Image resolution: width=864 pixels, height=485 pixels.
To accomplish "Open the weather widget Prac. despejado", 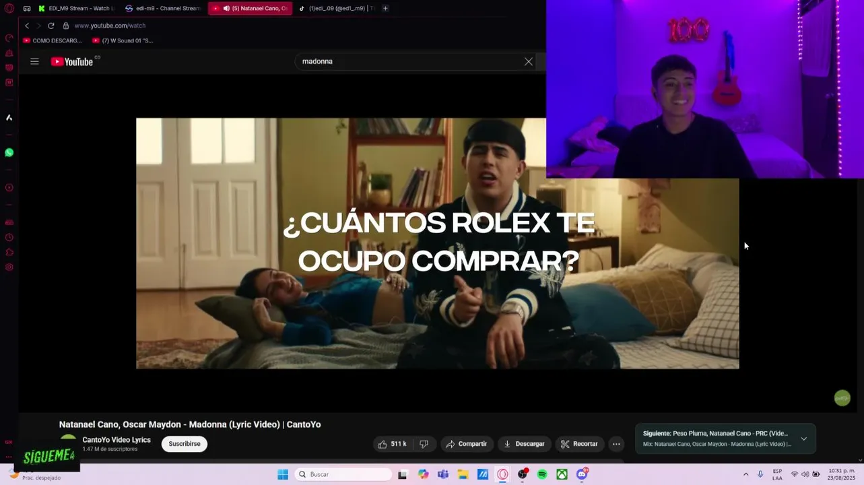I will [x=34, y=475].
